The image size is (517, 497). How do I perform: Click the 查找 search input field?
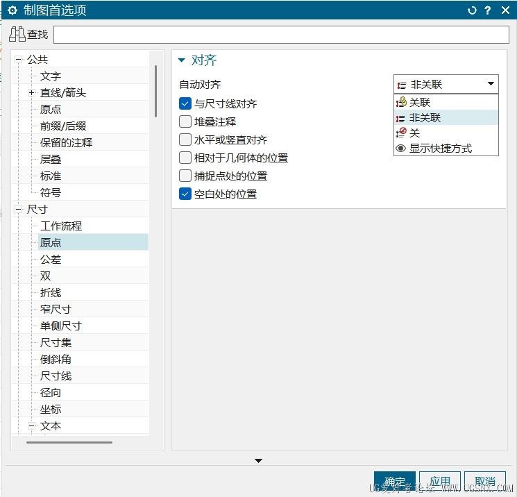coord(281,35)
